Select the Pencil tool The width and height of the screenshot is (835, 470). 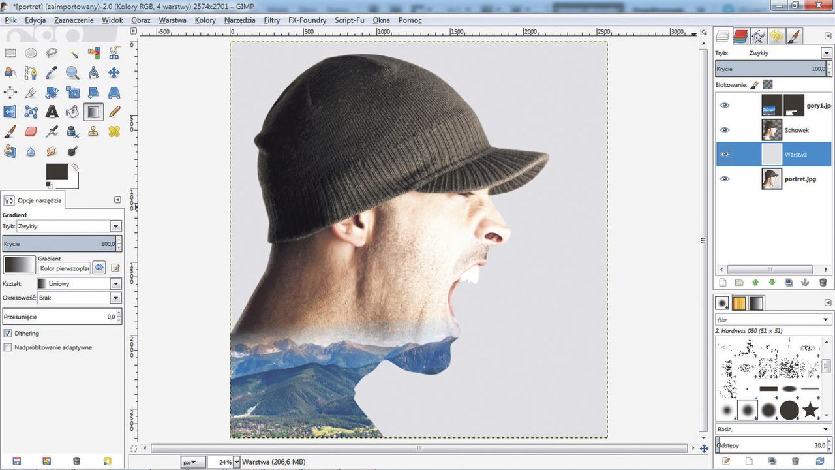[114, 112]
